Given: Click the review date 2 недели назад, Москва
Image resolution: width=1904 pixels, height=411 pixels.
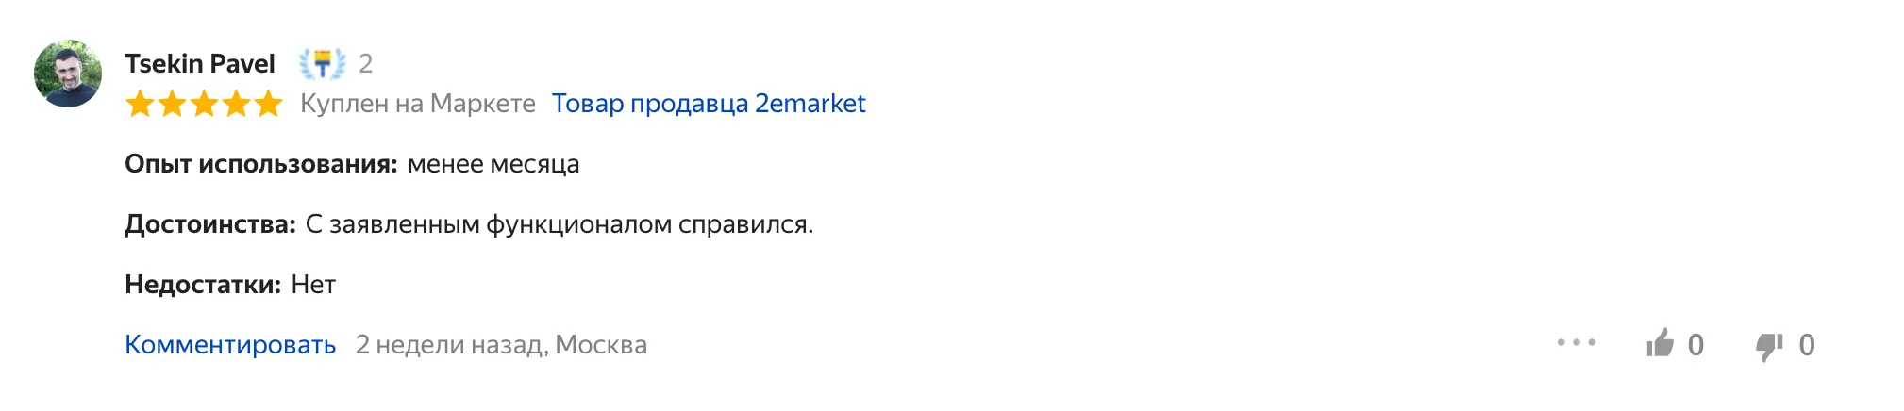Looking at the screenshot, I should [501, 345].
